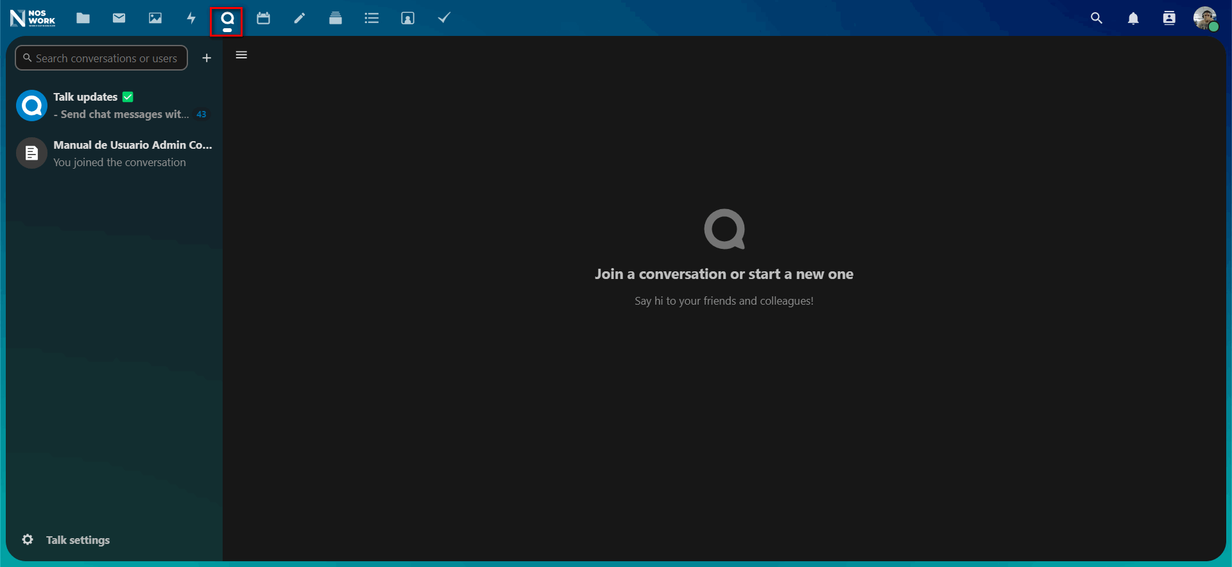This screenshot has height=567, width=1232.
Task: Open the checkmark app icon
Action: pos(444,17)
